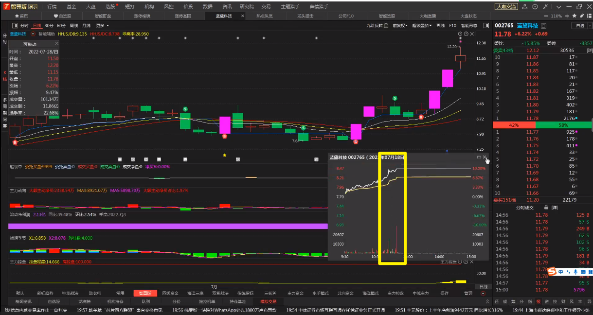Click the 大咖交流 button
Viewport: 593px width, 315px height.
point(506,7)
